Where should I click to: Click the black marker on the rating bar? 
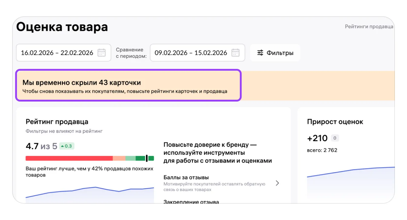coord(147,158)
